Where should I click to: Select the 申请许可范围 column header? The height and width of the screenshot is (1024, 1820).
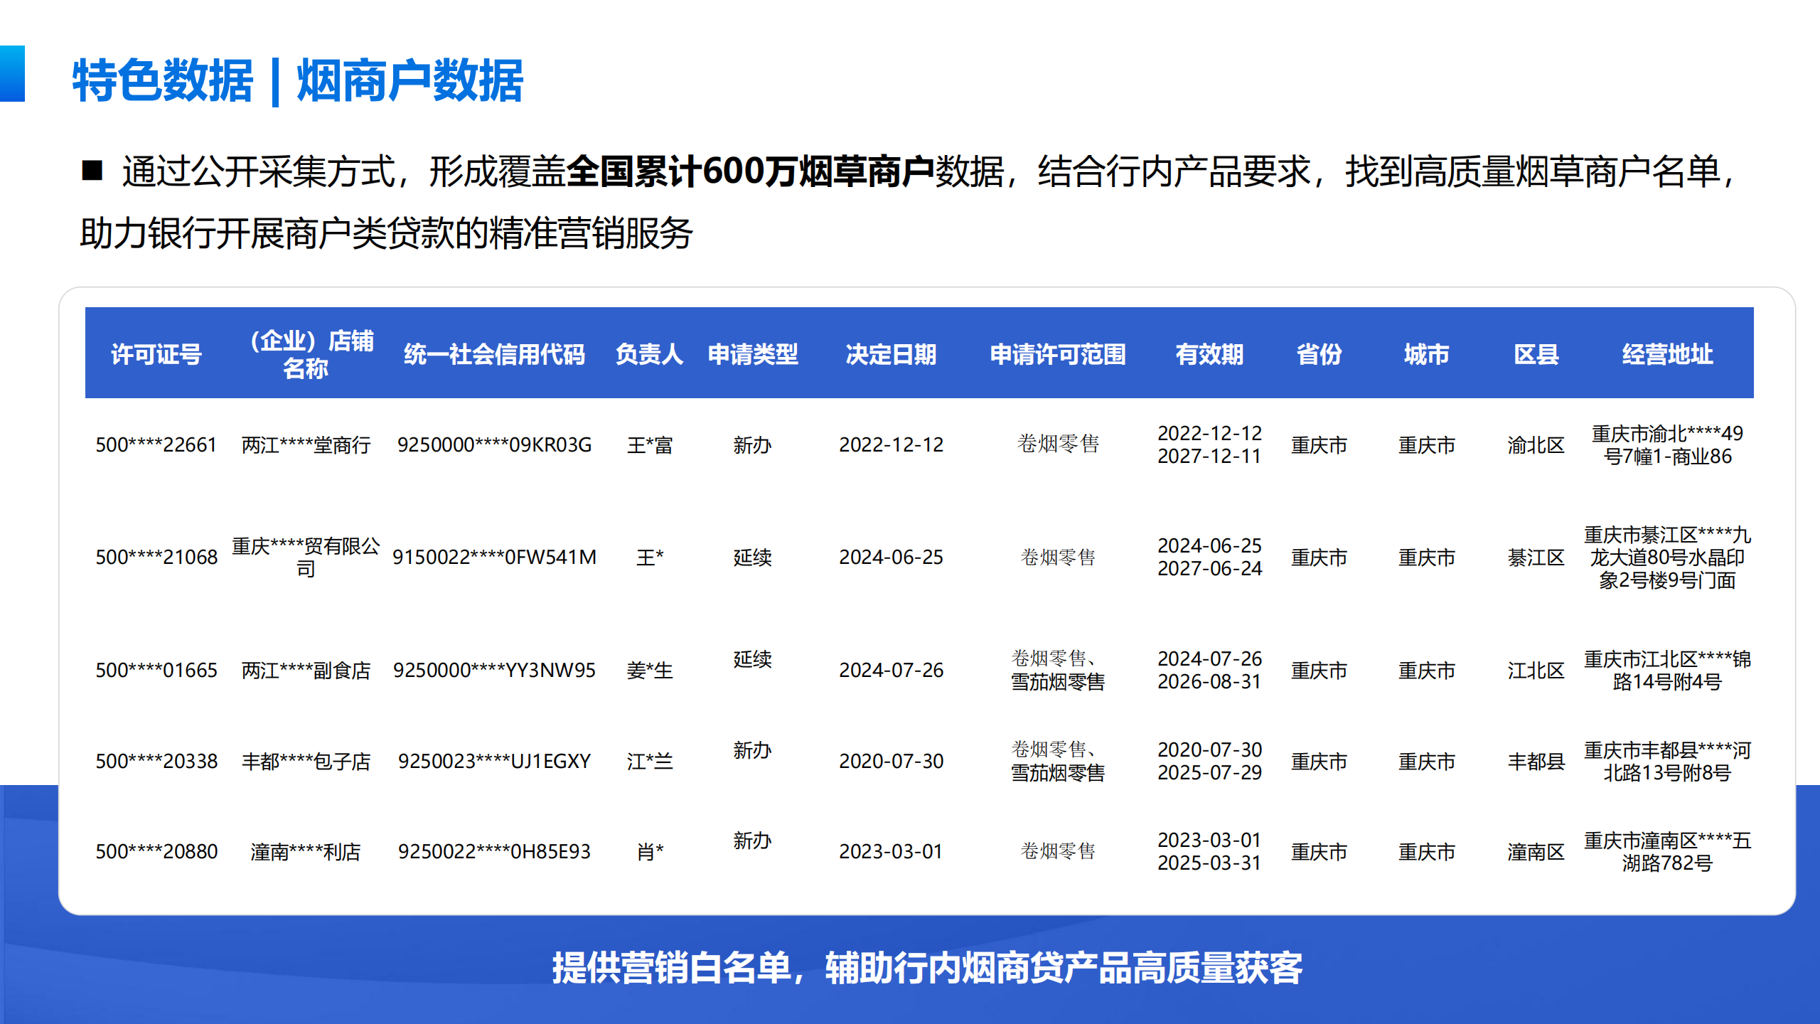(1058, 353)
